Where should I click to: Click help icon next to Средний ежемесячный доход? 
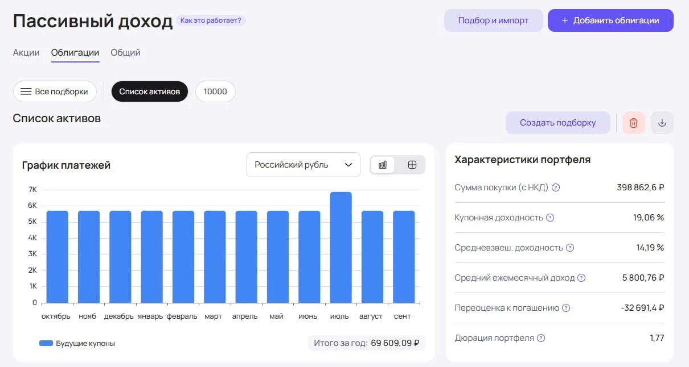[x=581, y=278]
